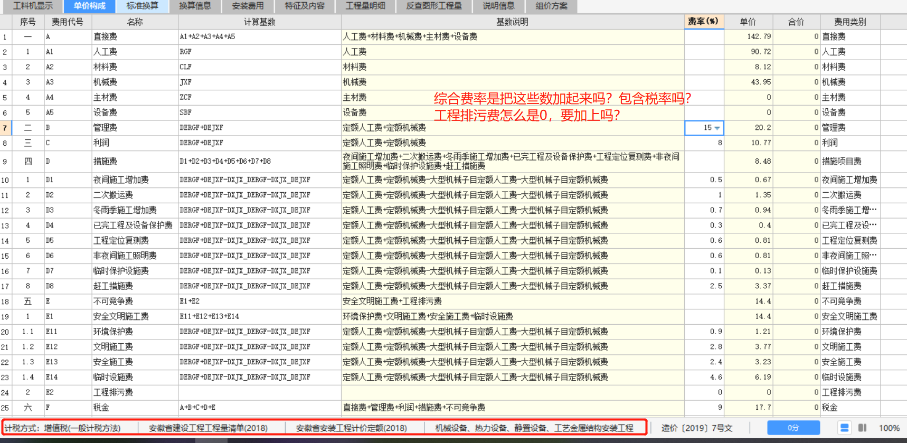Click the 单价 column header
The width and height of the screenshot is (907, 443).
(x=748, y=22)
